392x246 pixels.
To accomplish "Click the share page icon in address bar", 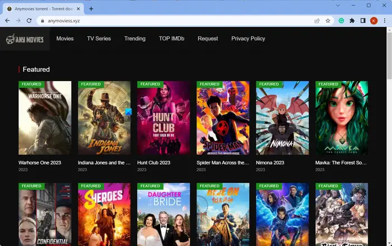I will click(x=317, y=21).
